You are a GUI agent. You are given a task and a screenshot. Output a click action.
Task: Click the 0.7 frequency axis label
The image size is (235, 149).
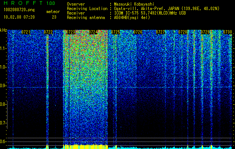tap(3, 123)
